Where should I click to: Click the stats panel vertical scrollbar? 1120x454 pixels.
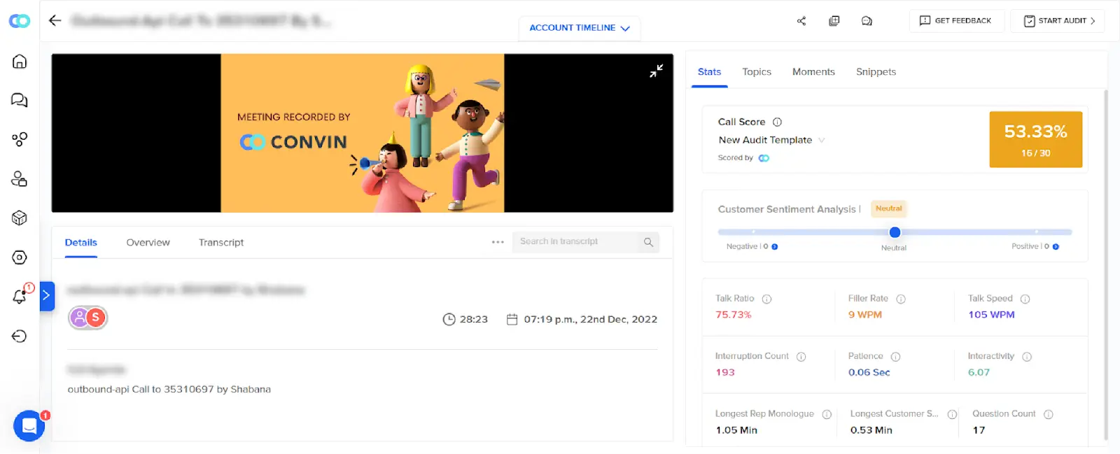click(1106, 264)
